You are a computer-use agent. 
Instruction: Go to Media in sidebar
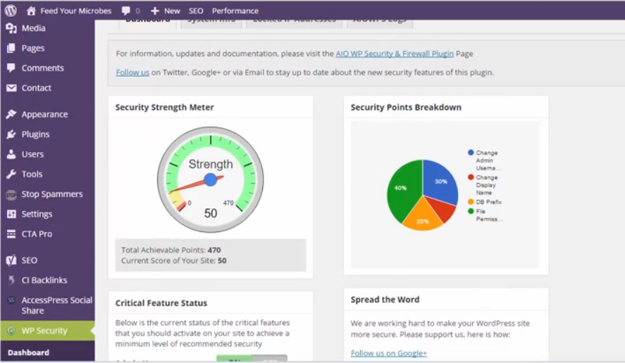[x=34, y=28]
